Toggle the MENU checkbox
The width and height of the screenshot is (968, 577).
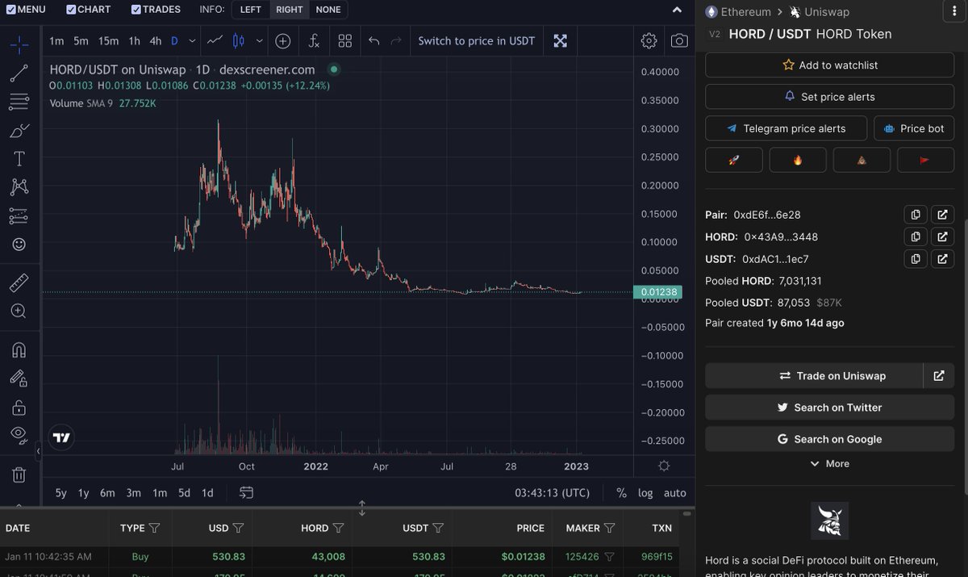(x=10, y=10)
